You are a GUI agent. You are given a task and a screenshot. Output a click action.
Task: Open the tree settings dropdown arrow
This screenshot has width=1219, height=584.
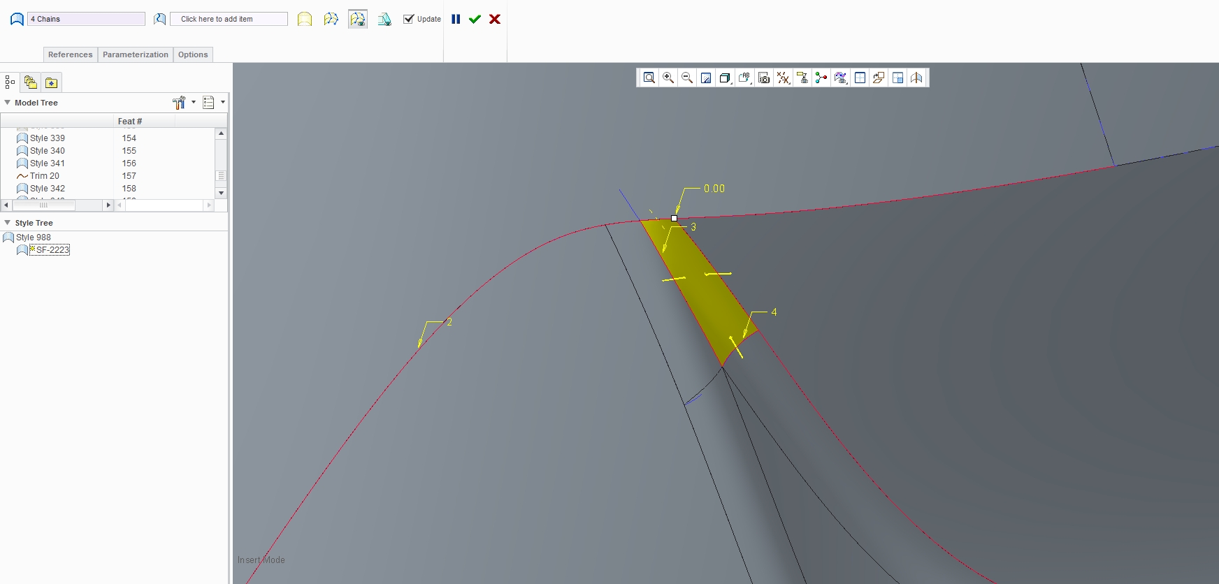(194, 102)
